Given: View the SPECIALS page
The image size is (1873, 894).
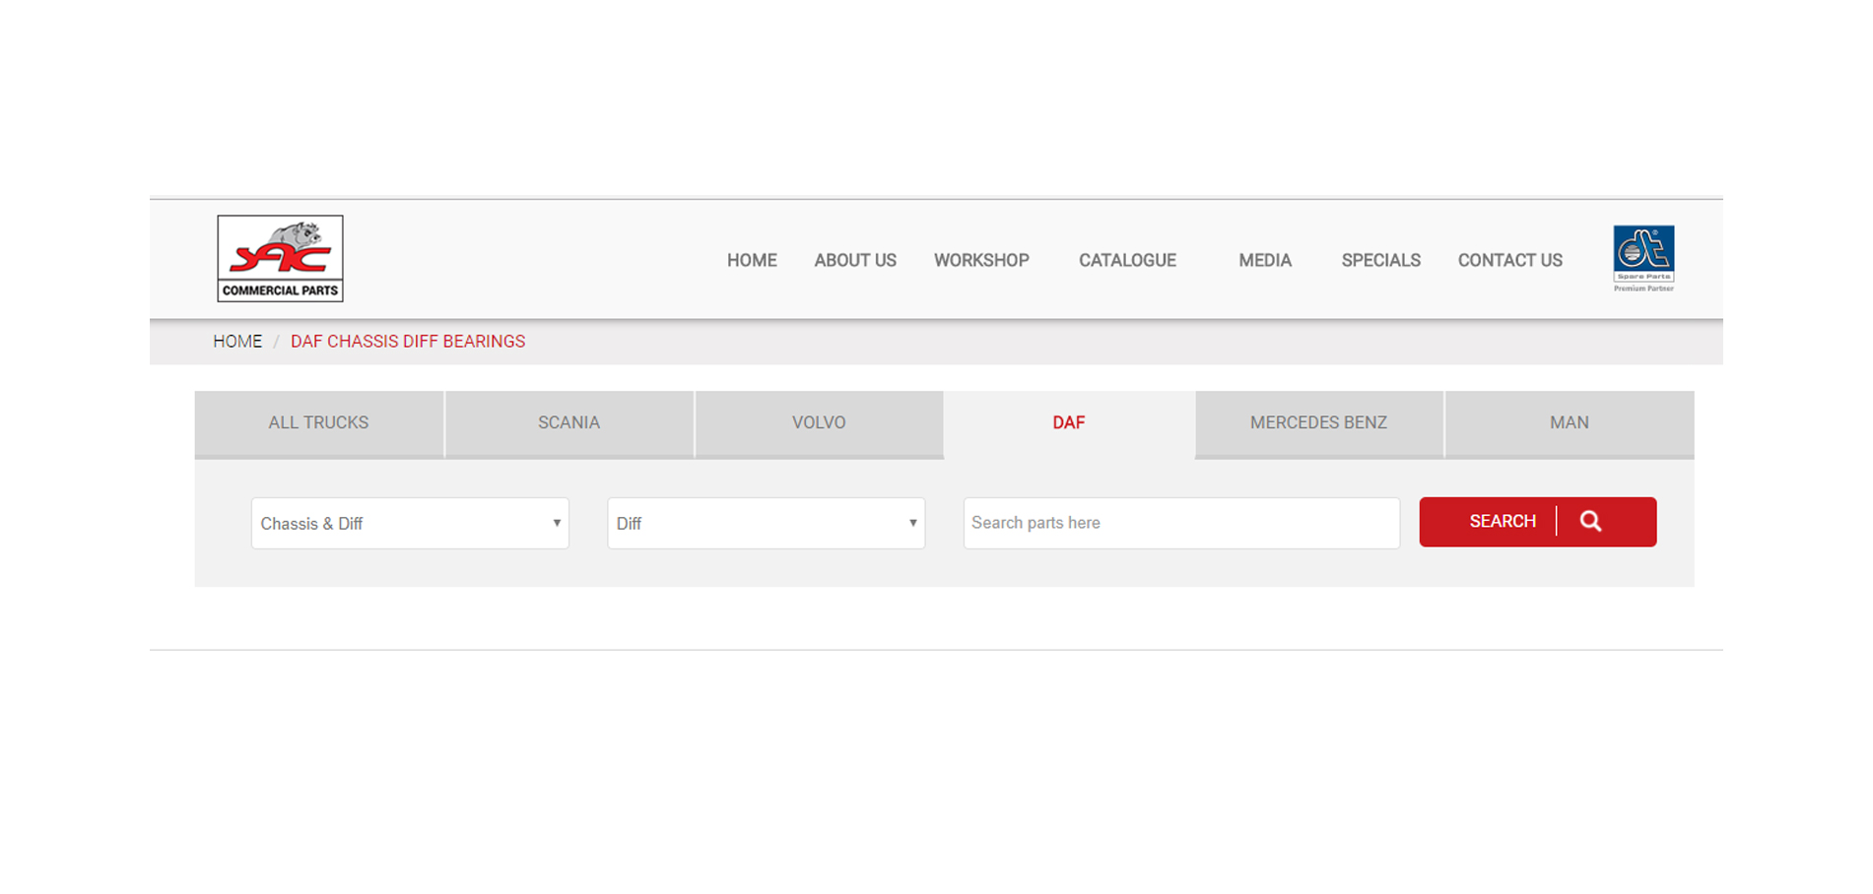Looking at the screenshot, I should (x=1380, y=260).
